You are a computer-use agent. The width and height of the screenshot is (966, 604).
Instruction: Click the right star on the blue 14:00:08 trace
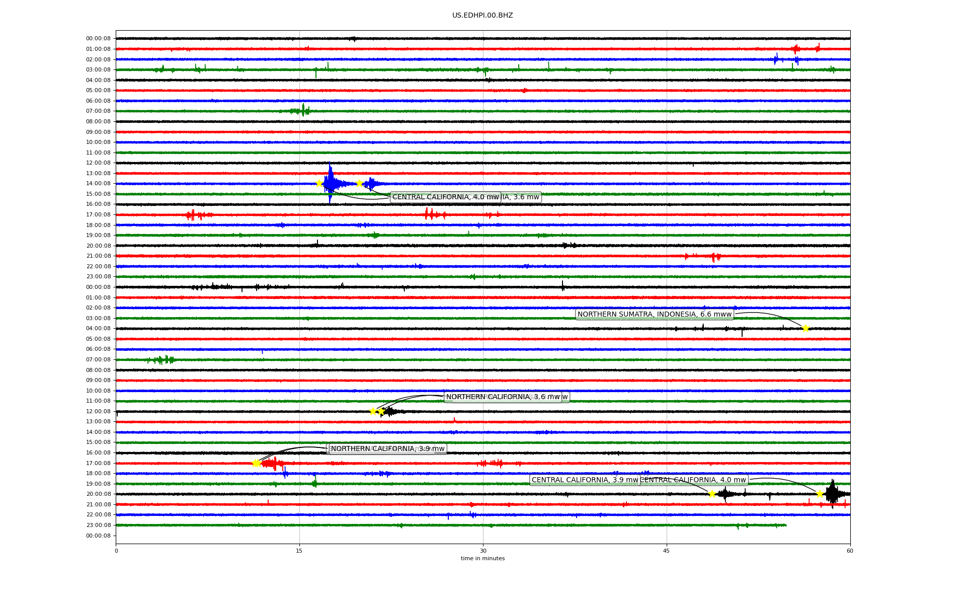pos(359,183)
